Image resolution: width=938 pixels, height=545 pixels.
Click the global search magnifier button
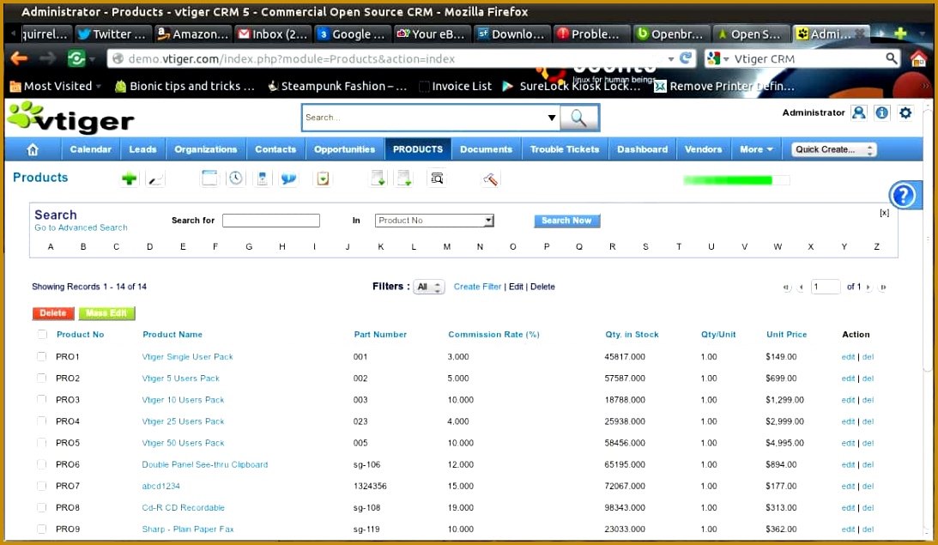(x=578, y=118)
